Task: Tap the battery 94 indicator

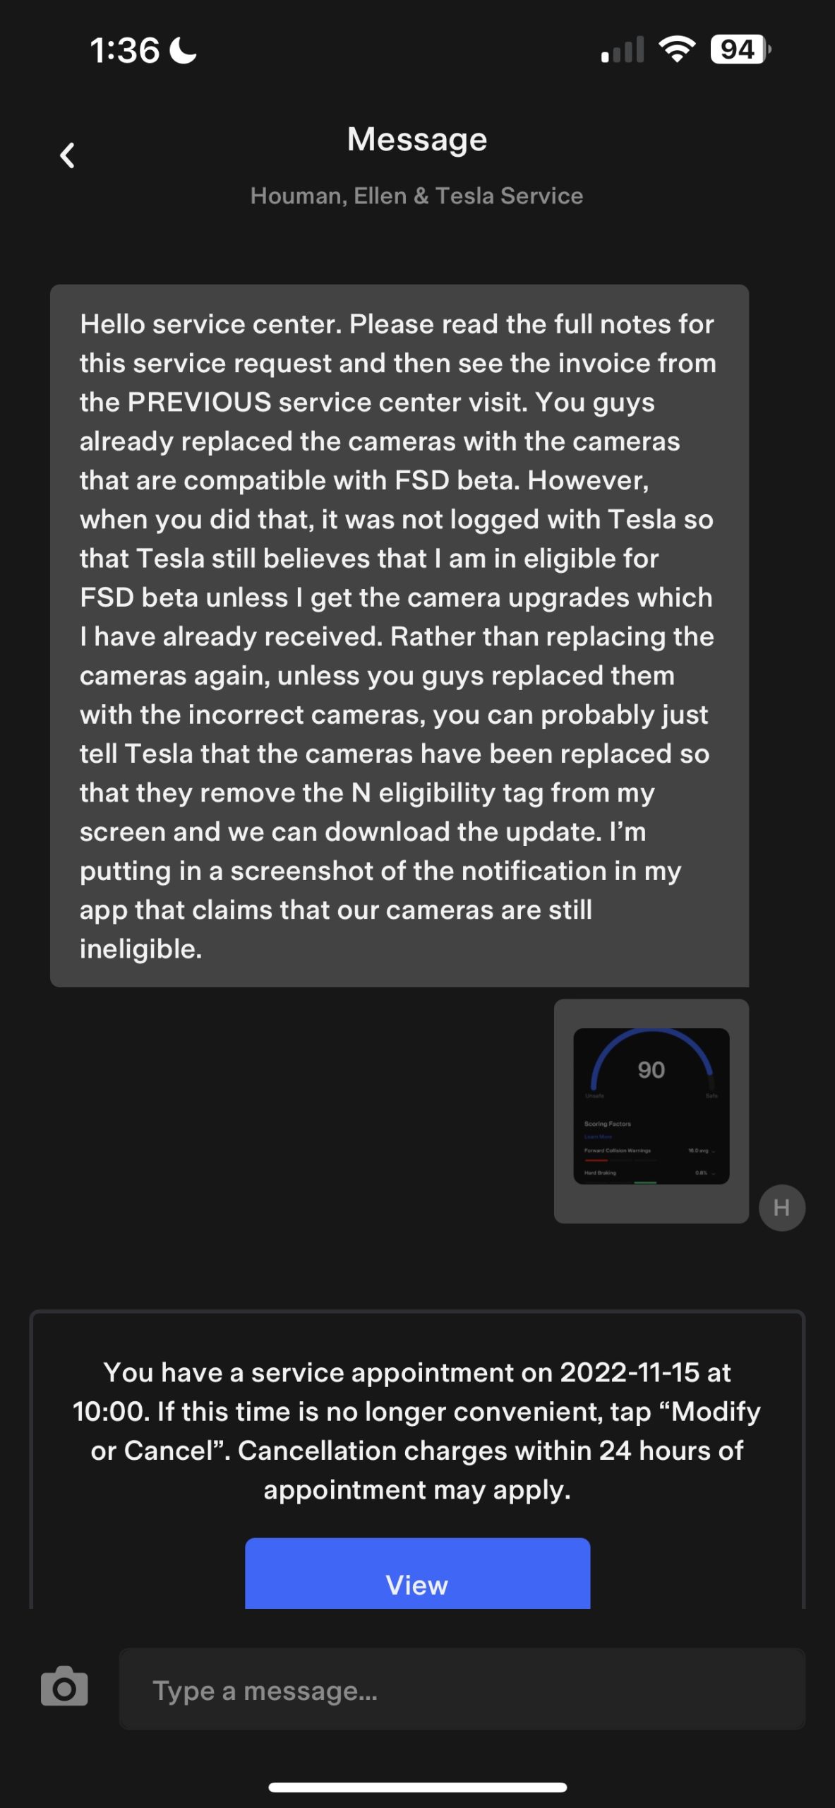Action: click(740, 49)
